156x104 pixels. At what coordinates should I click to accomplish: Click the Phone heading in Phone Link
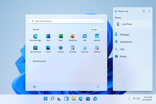(118, 18)
